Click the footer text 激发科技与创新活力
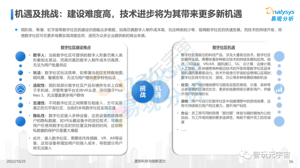The height and width of the screenshot is (168, 300). 150,161
